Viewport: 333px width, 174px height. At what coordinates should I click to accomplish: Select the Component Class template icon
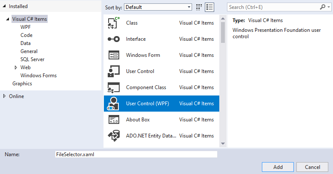pos(114,87)
